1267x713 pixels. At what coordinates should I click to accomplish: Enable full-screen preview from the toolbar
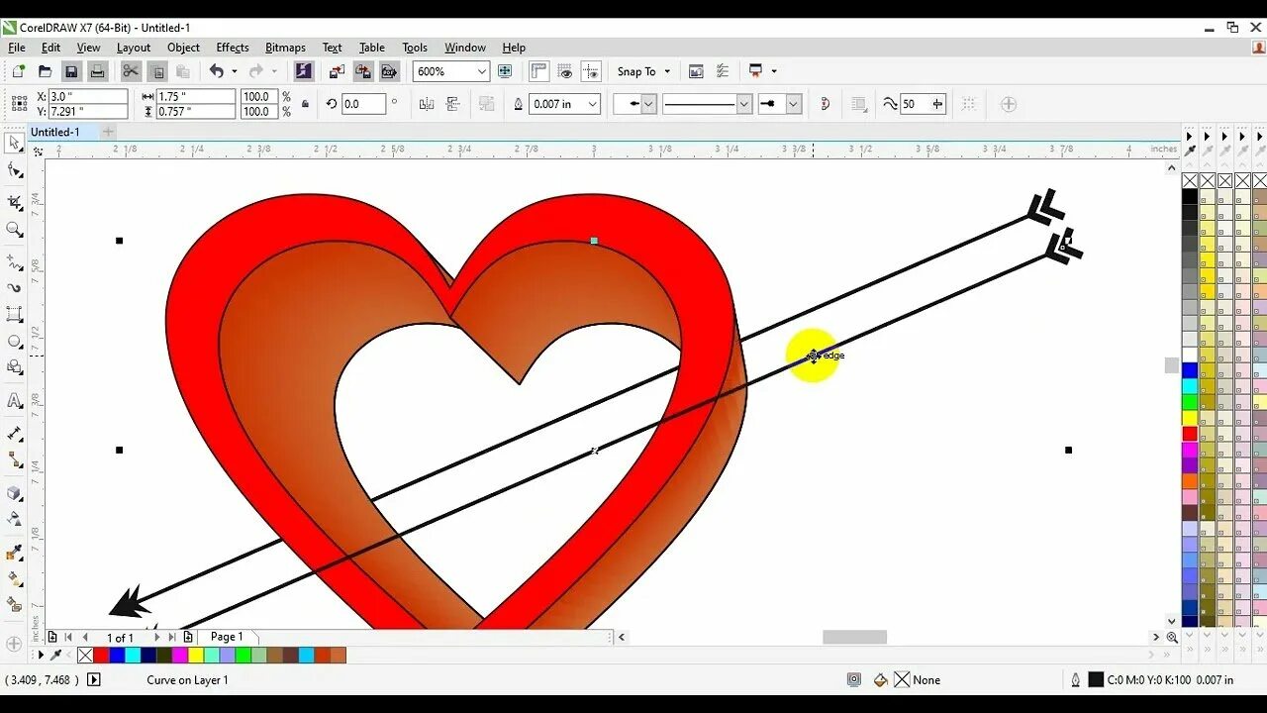coord(505,70)
